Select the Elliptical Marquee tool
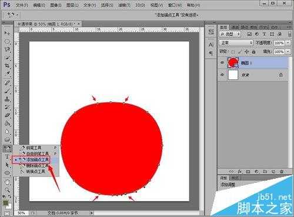The height and width of the screenshot is (217, 294). tap(7, 41)
